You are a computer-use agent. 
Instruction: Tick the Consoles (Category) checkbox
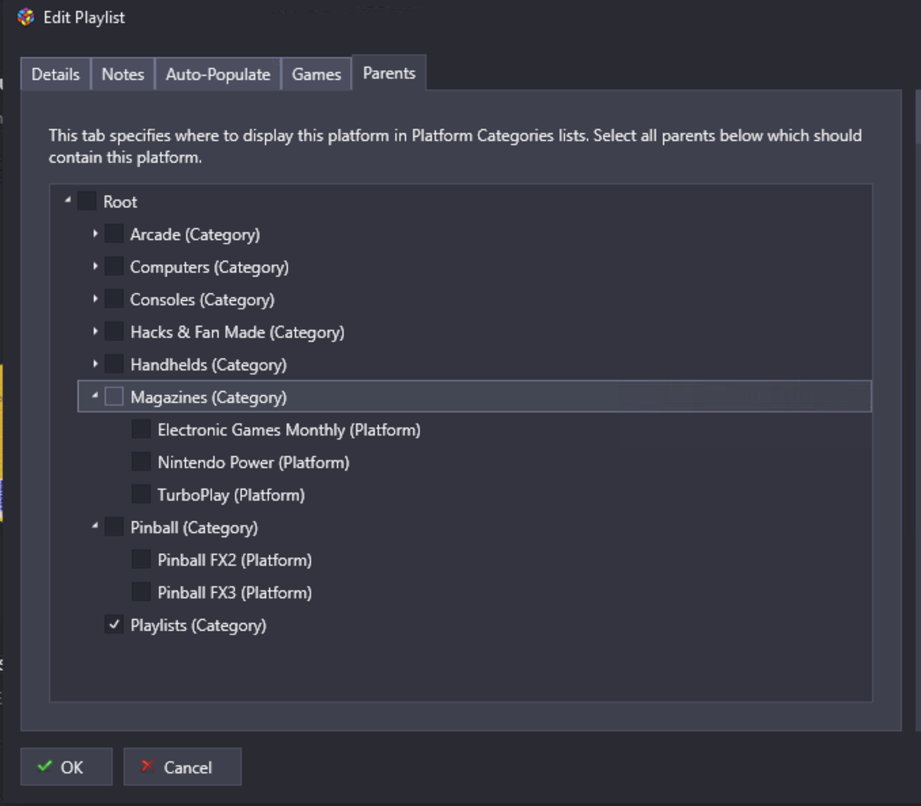pyautogui.click(x=114, y=299)
